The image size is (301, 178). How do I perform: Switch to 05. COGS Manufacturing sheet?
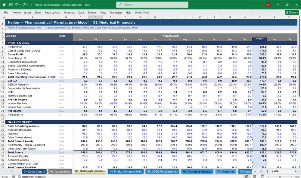pyautogui.click(x=163, y=171)
